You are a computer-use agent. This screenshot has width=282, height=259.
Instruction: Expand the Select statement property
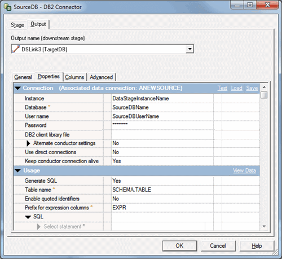(39, 227)
